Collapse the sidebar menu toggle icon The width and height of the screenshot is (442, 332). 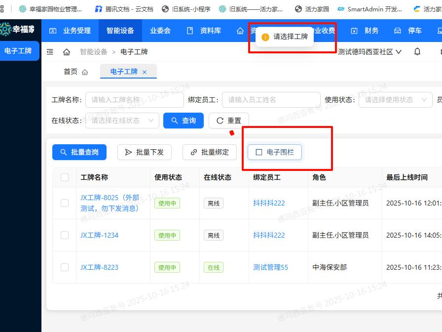49,51
